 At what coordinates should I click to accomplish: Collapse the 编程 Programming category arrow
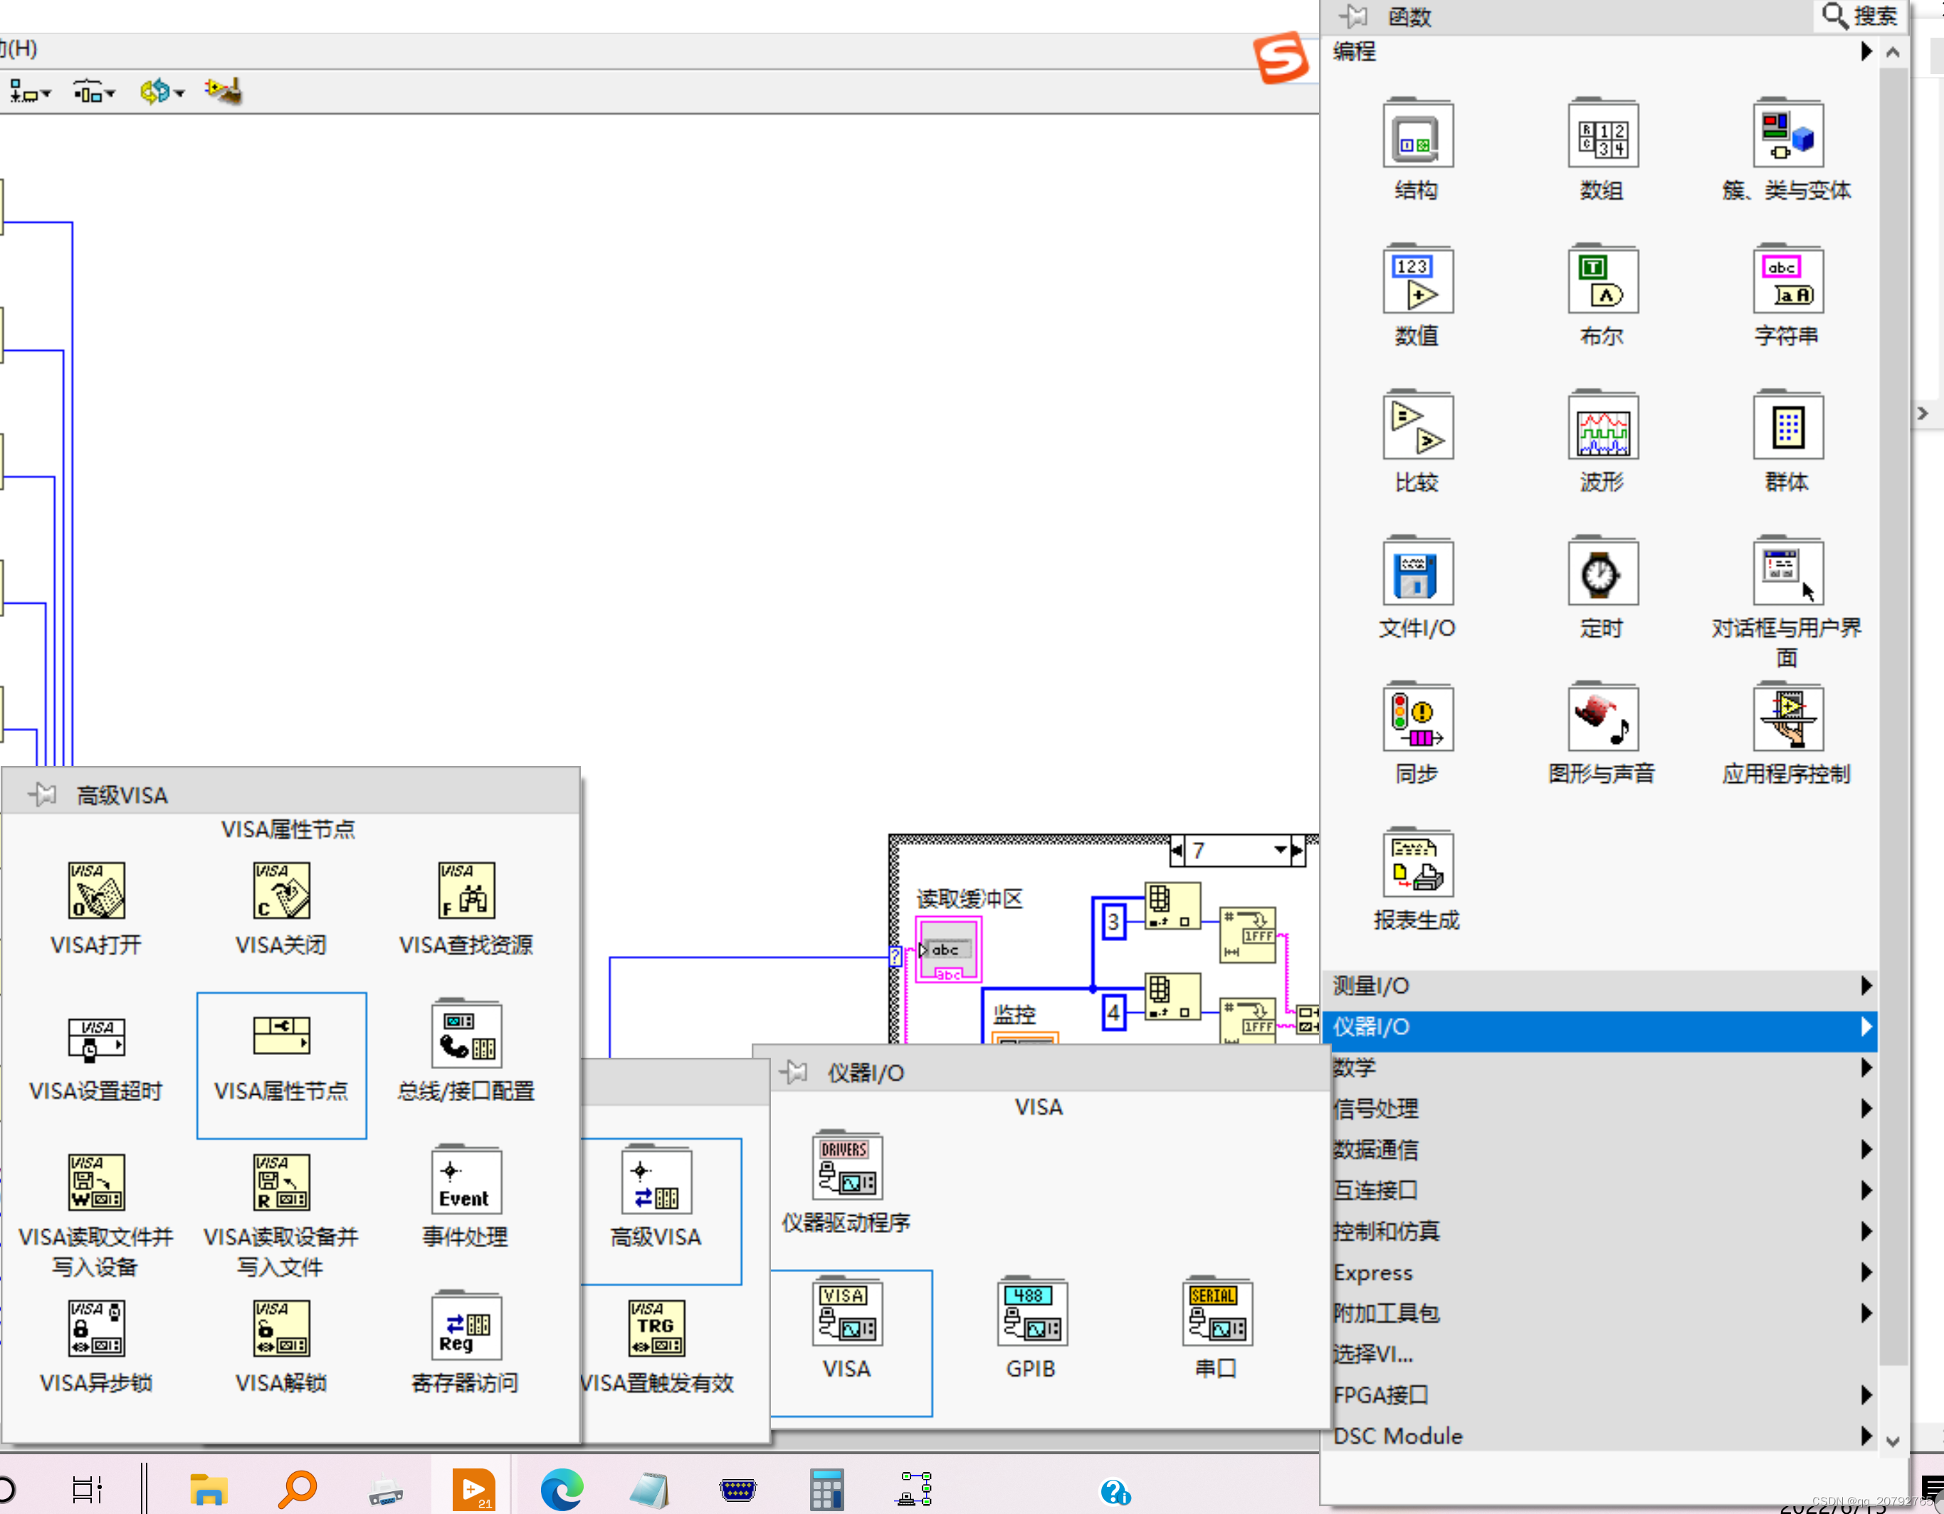tap(1866, 52)
